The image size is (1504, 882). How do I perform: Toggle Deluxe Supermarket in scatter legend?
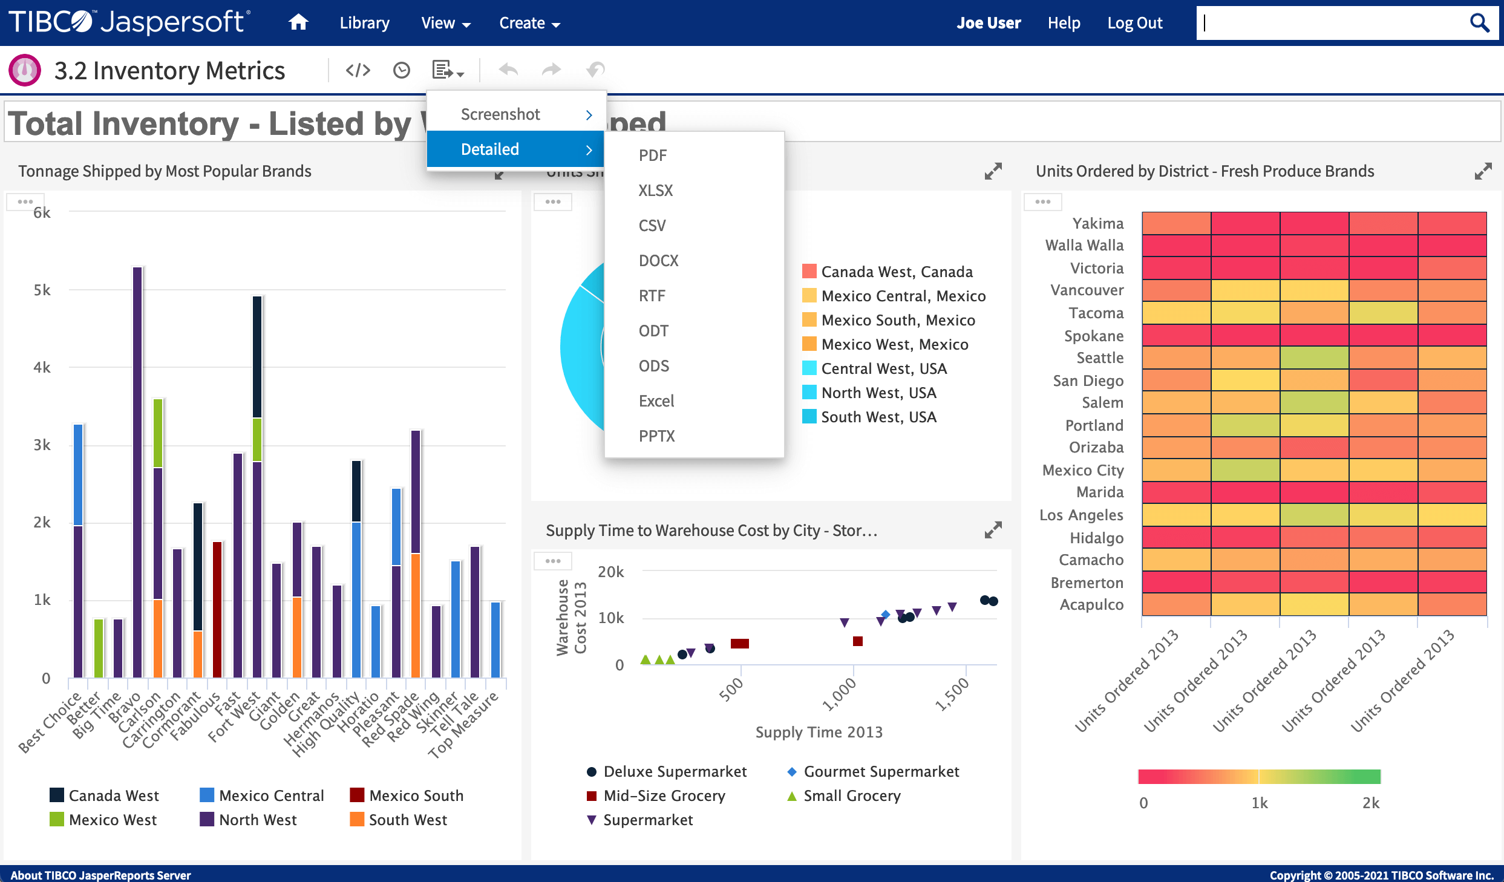pos(666,771)
